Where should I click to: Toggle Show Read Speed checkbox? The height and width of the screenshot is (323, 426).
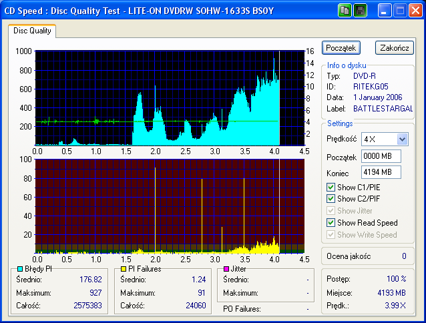click(331, 223)
